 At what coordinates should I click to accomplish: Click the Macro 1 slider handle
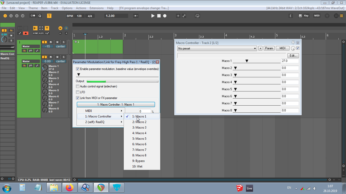tap(247, 61)
